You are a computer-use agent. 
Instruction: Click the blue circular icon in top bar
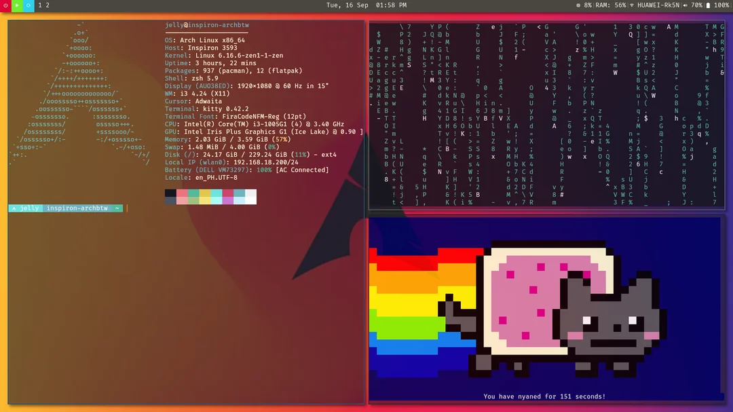pyautogui.click(x=29, y=5)
